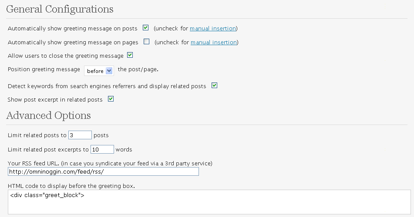The height and width of the screenshot is (217, 414).
Task: Enable automatic greeting message on pages
Action: (147, 42)
